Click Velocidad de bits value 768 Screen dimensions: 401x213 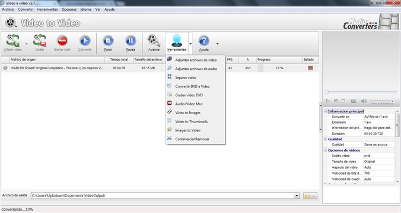pyautogui.click(x=379, y=173)
